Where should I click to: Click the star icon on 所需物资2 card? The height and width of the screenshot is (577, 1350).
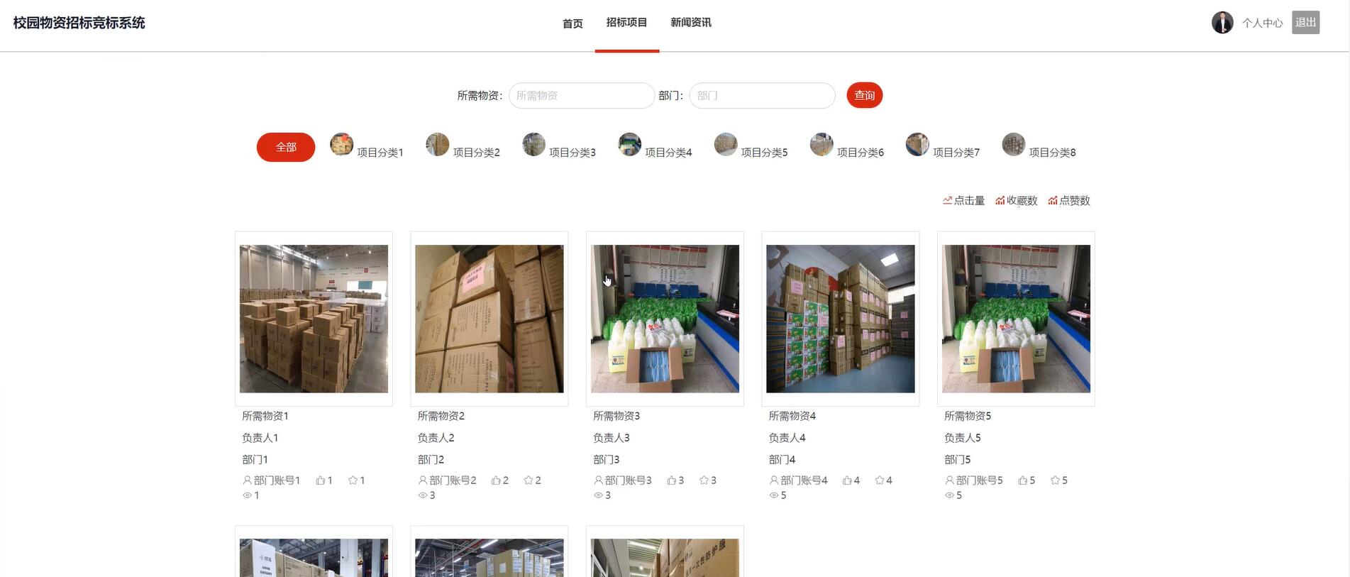tap(529, 480)
